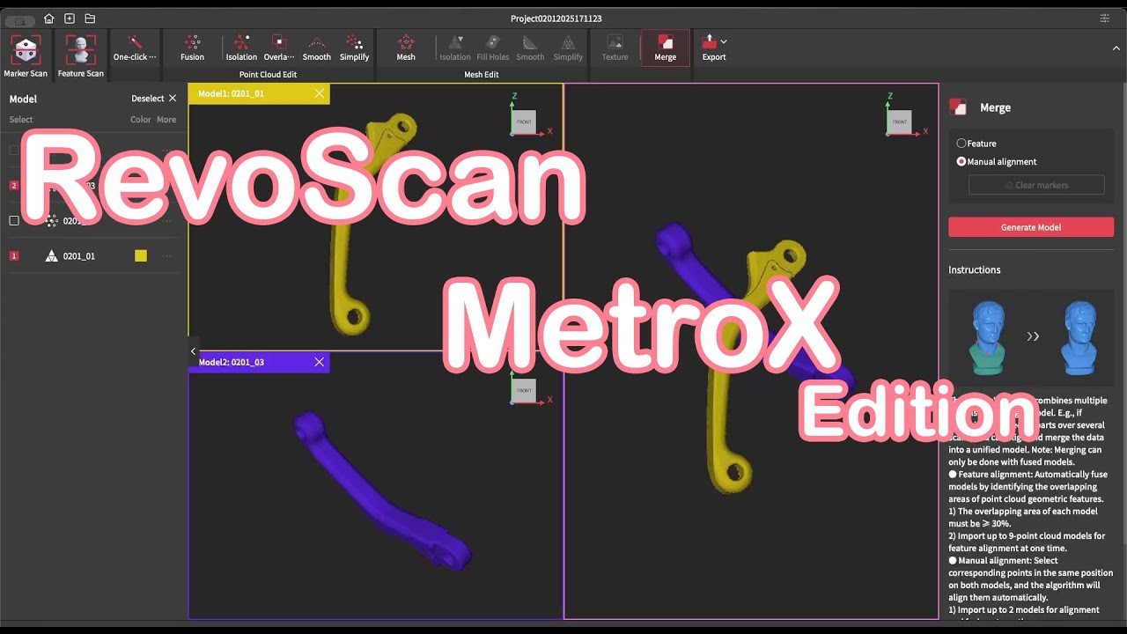This screenshot has height=634, width=1127.
Task: Click the mesh icon beside 0201_01
Action: pos(51,256)
